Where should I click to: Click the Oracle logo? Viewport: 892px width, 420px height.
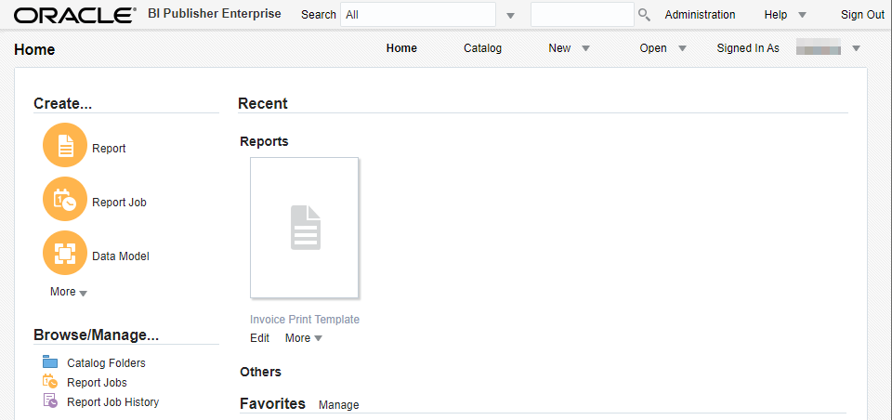(x=74, y=15)
